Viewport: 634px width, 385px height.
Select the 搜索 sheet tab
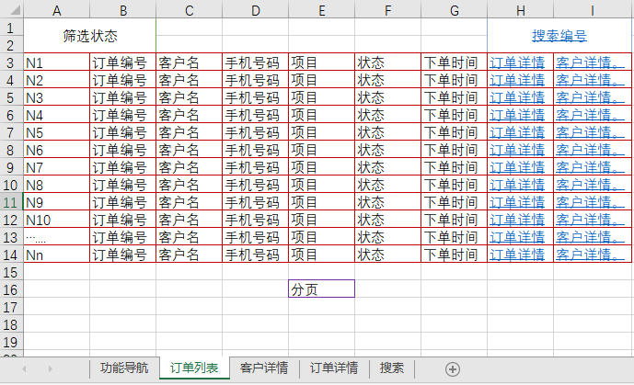click(391, 368)
